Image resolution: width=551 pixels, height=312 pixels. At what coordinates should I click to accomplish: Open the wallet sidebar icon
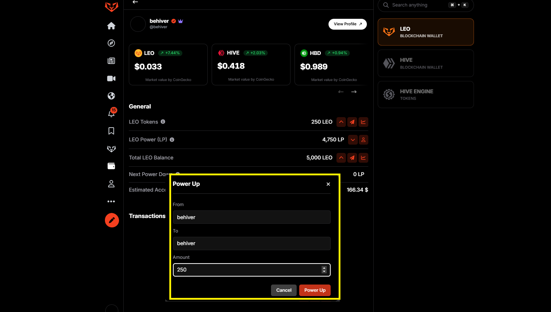[111, 166]
